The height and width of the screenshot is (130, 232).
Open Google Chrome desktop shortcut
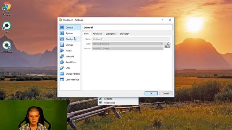point(7,9)
